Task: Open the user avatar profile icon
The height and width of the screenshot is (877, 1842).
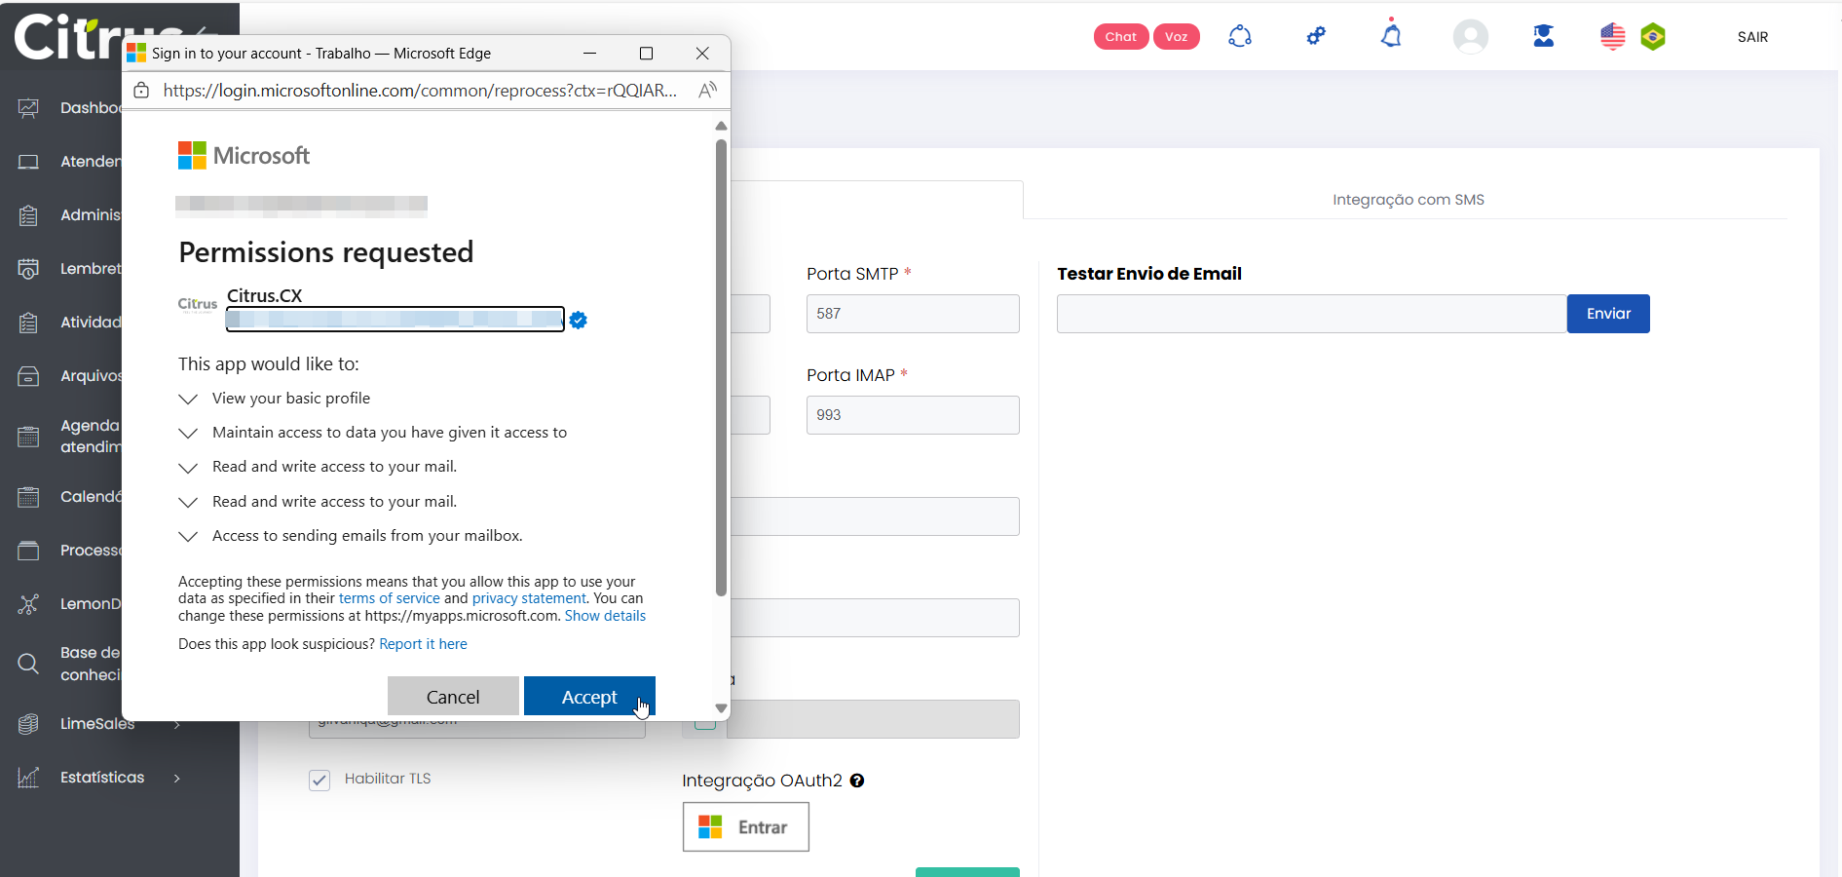Action: [x=1470, y=37]
